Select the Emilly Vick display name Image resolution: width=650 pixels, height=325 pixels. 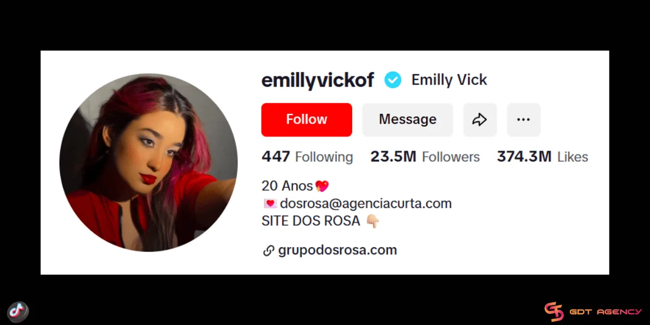coord(449,80)
